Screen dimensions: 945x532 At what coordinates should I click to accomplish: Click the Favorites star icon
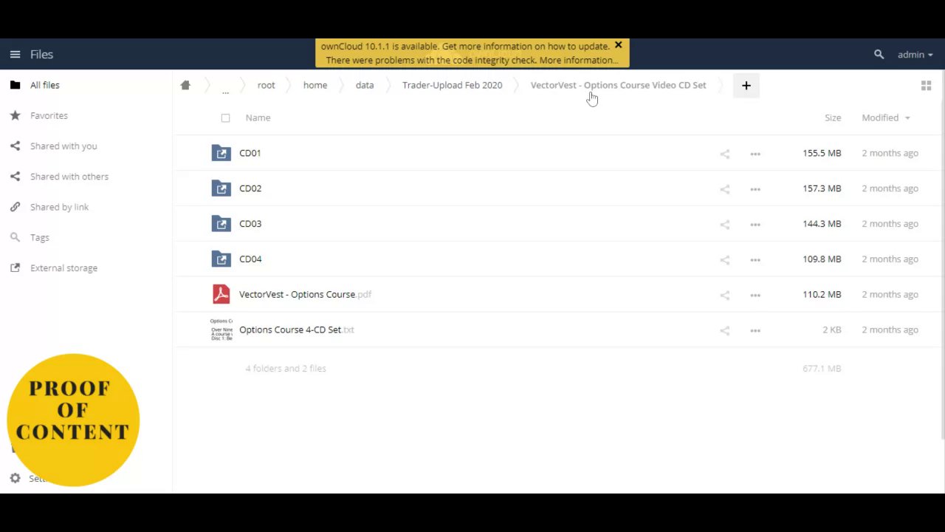tap(15, 115)
